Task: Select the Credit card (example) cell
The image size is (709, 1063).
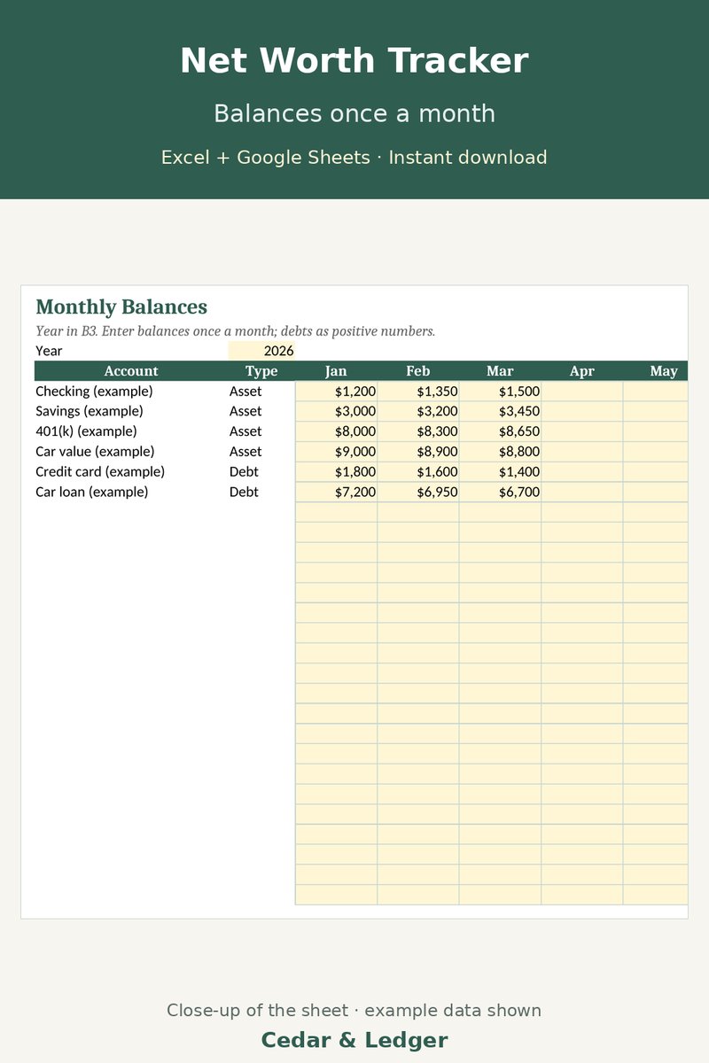Action: tap(131, 471)
